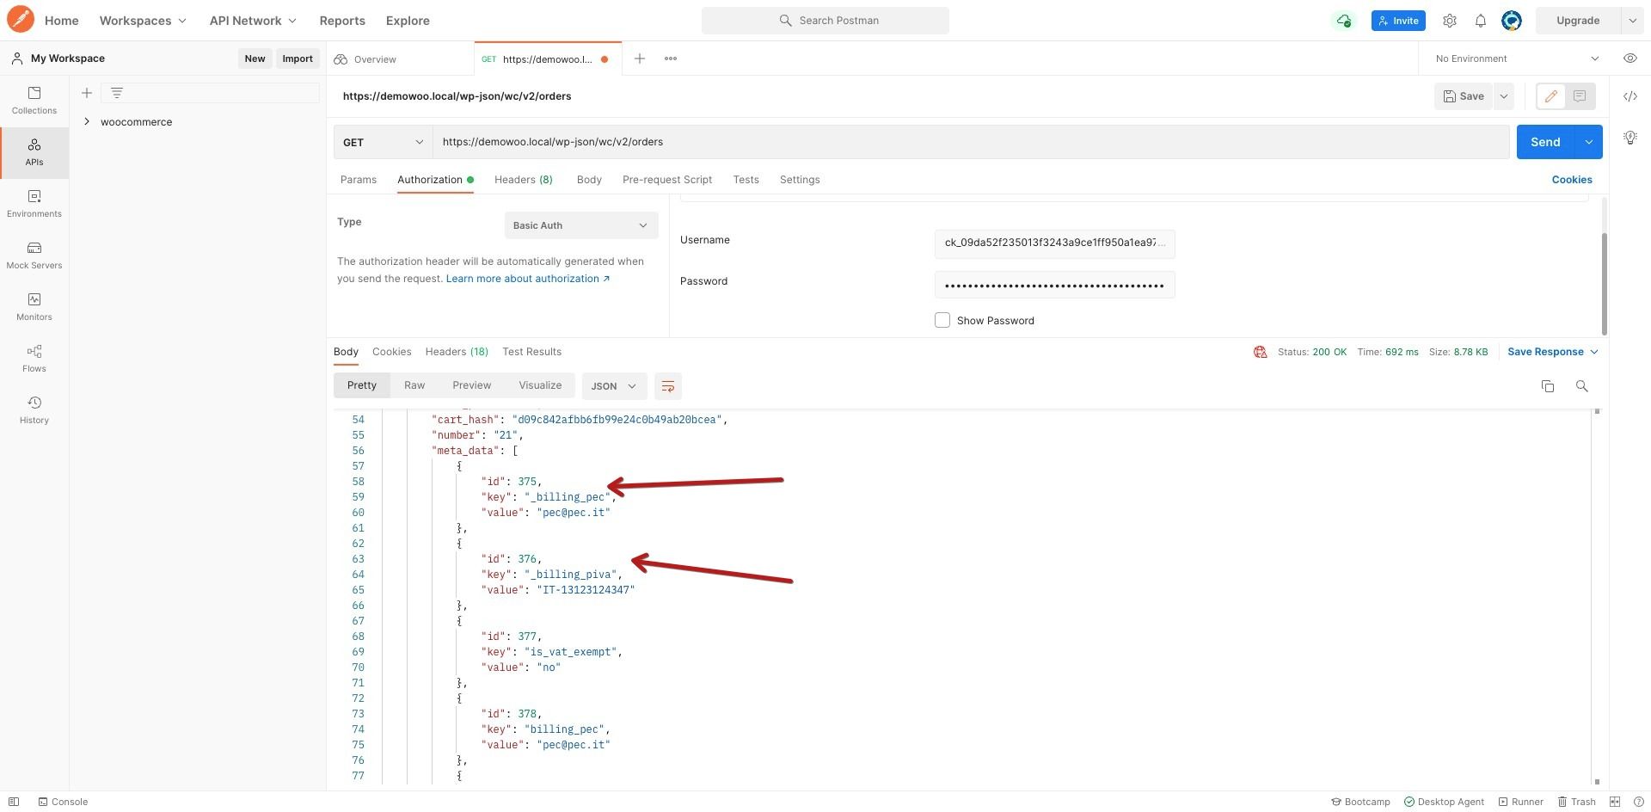Click the cloud sync status icon
This screenshot has width=1651, height=812.
tap(1343, 21)
